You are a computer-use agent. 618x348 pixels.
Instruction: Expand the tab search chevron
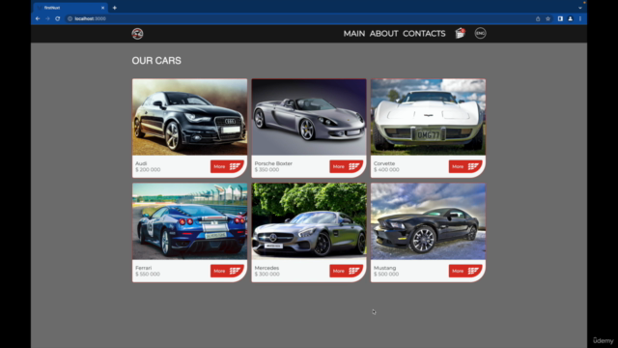tap(580, 8)
